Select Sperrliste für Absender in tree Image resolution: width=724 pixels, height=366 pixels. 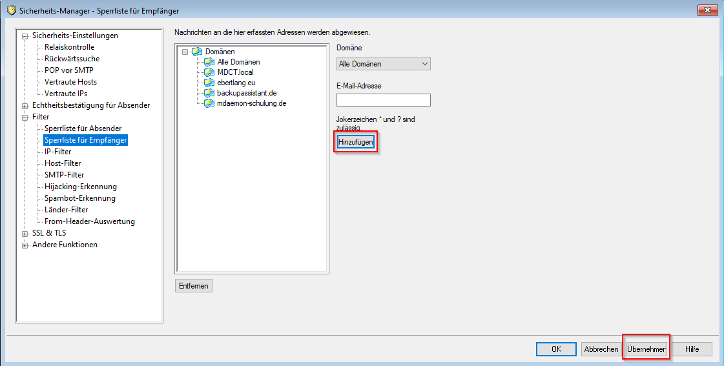pos(83,128)
